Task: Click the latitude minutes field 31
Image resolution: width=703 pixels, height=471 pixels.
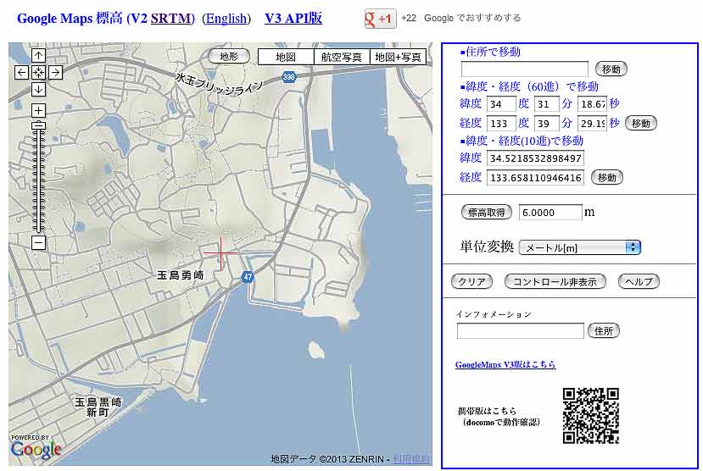Action: click(x=546, y=104)
